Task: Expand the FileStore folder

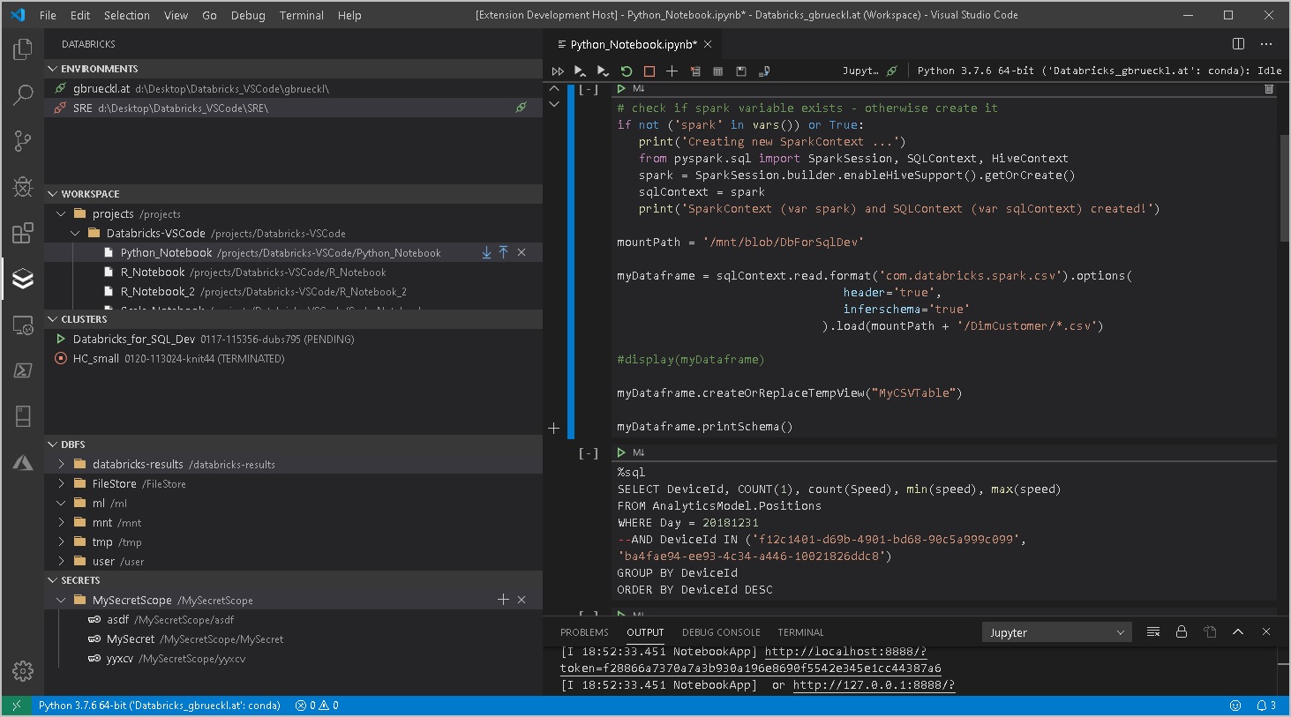Action: click(x=60, y=483)
